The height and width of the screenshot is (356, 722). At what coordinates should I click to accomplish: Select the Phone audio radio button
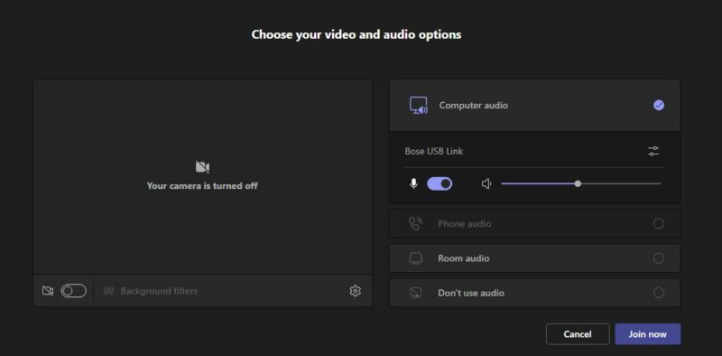[x=659, y=224]
